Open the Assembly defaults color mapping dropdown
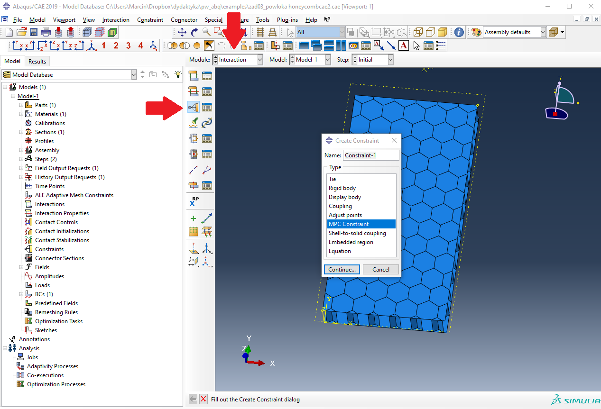601x409 pixels. 543,32
